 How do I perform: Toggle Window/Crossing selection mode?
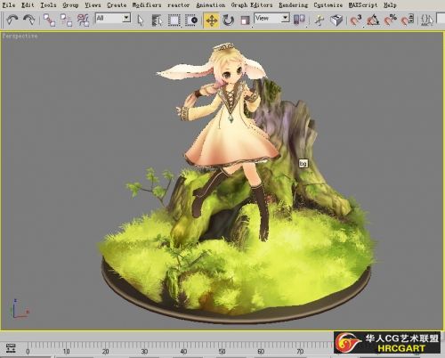click(x=191, y=20)
